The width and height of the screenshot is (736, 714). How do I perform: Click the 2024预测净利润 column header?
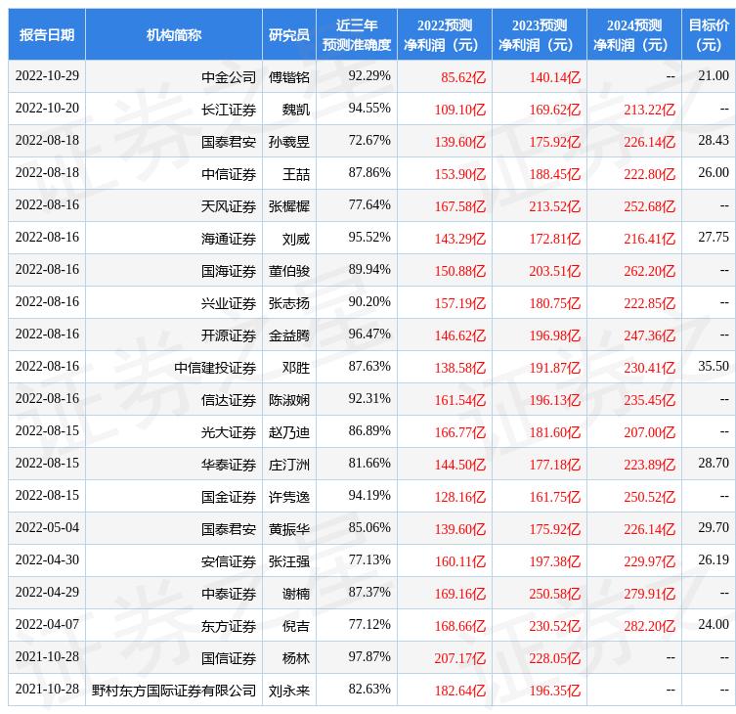634,35
